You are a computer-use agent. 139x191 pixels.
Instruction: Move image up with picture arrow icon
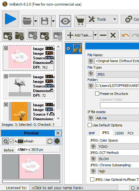click(x=57, y=36)
